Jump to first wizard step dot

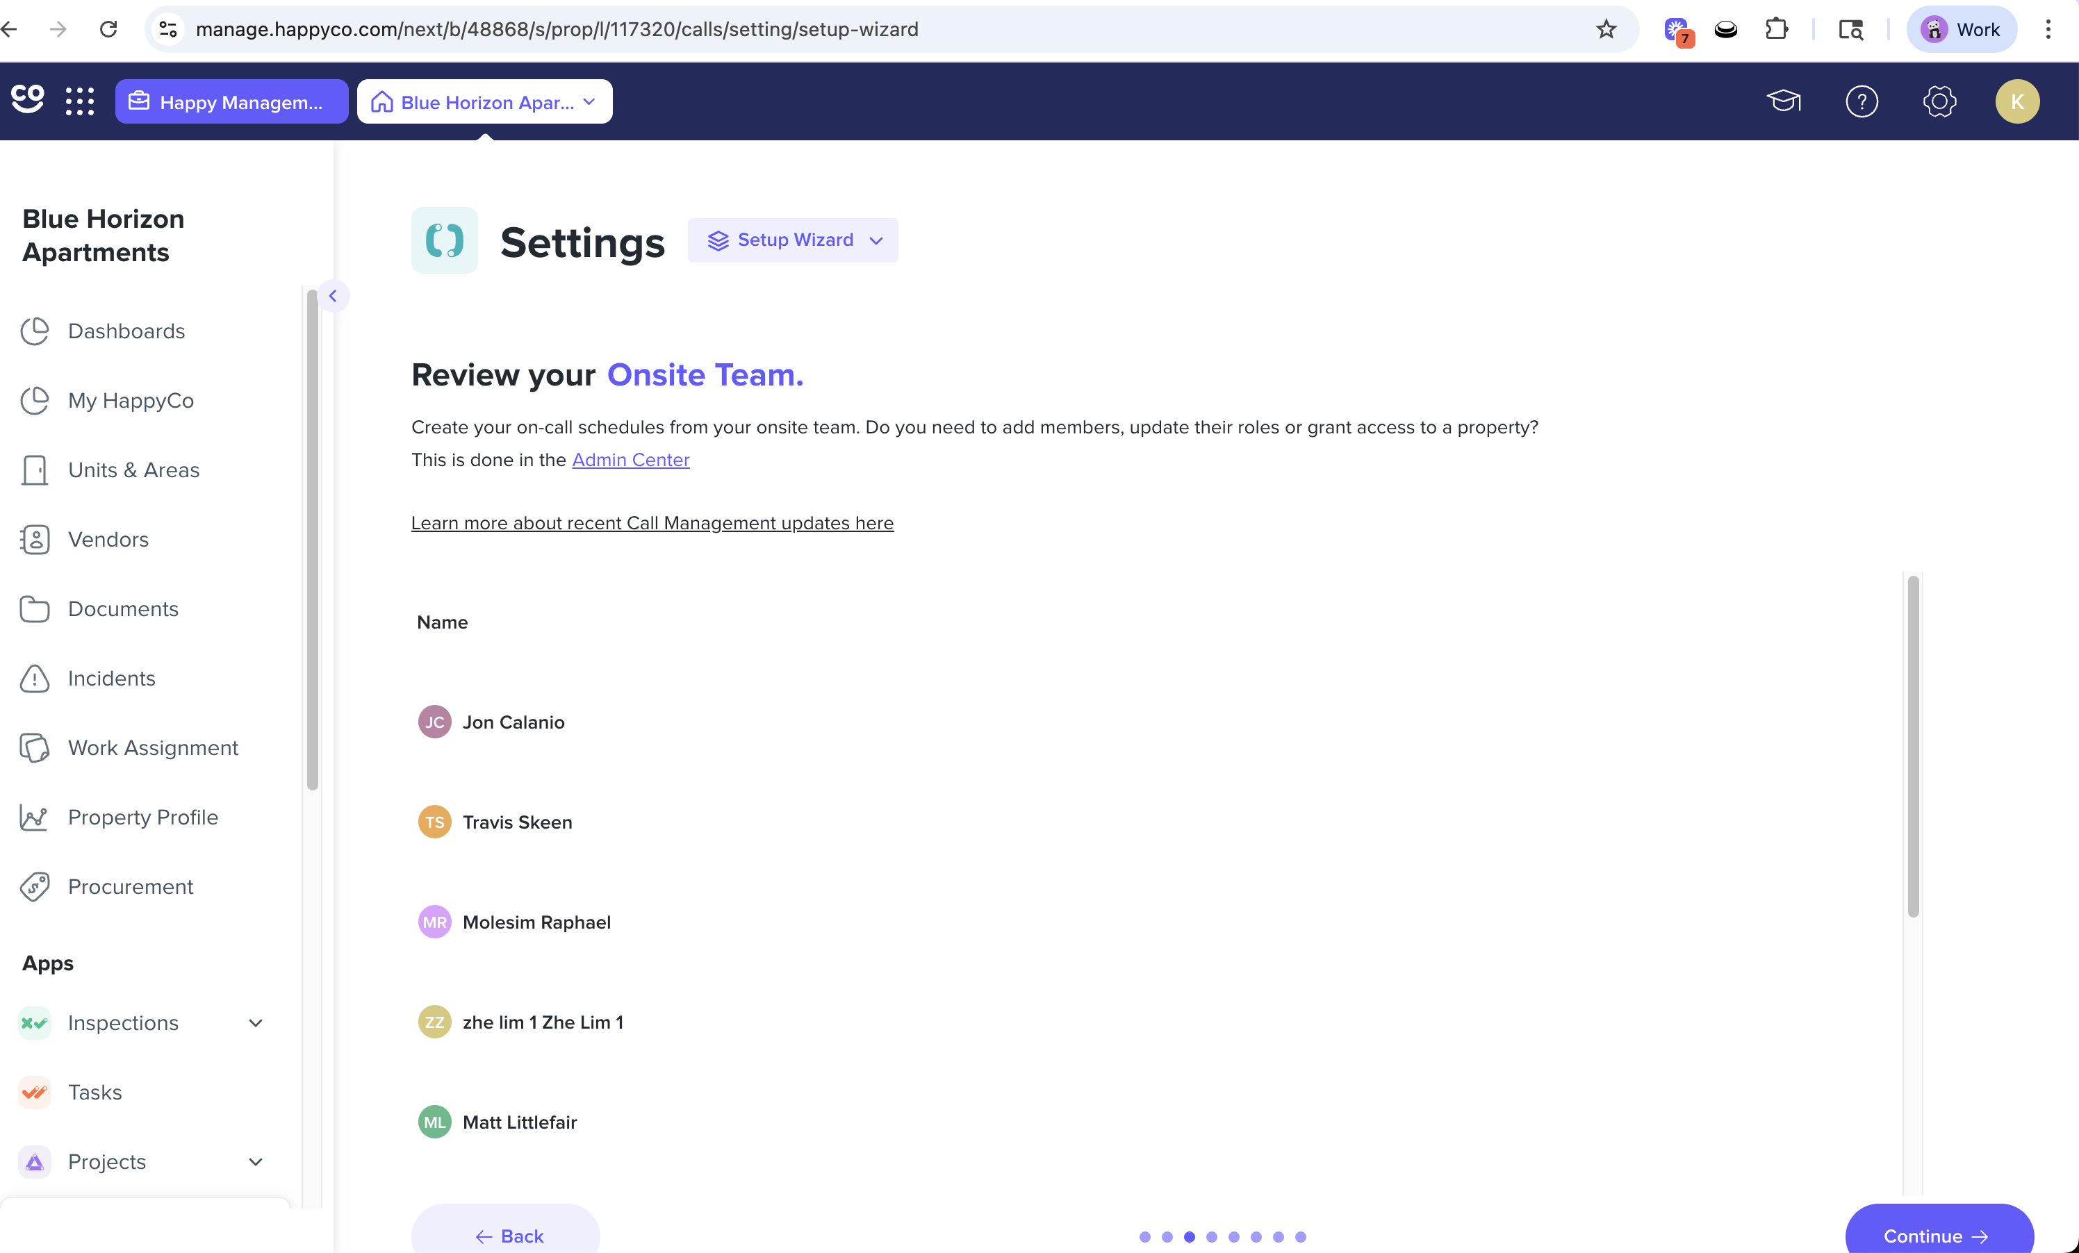pyautogui.click(x=1144, y=1236)
